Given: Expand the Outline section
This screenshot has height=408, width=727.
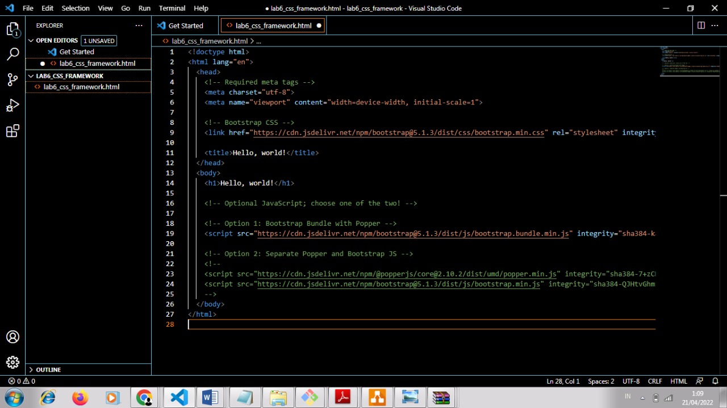Looking at the screenshot, I should tap(32, 369).
